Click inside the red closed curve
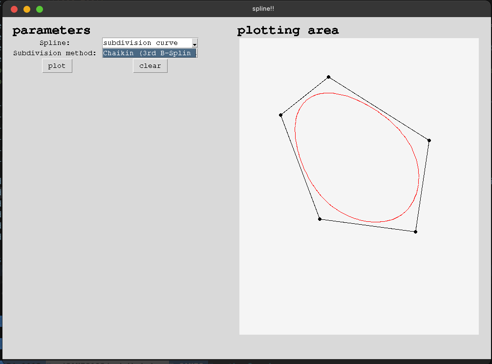The image size is (492, 364). point(357,156)
